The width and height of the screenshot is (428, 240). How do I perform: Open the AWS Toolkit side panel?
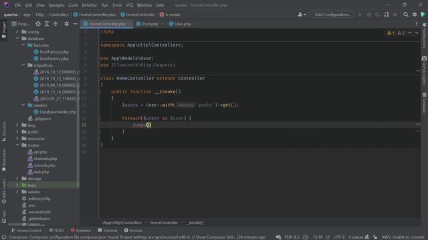pos(4,191)
